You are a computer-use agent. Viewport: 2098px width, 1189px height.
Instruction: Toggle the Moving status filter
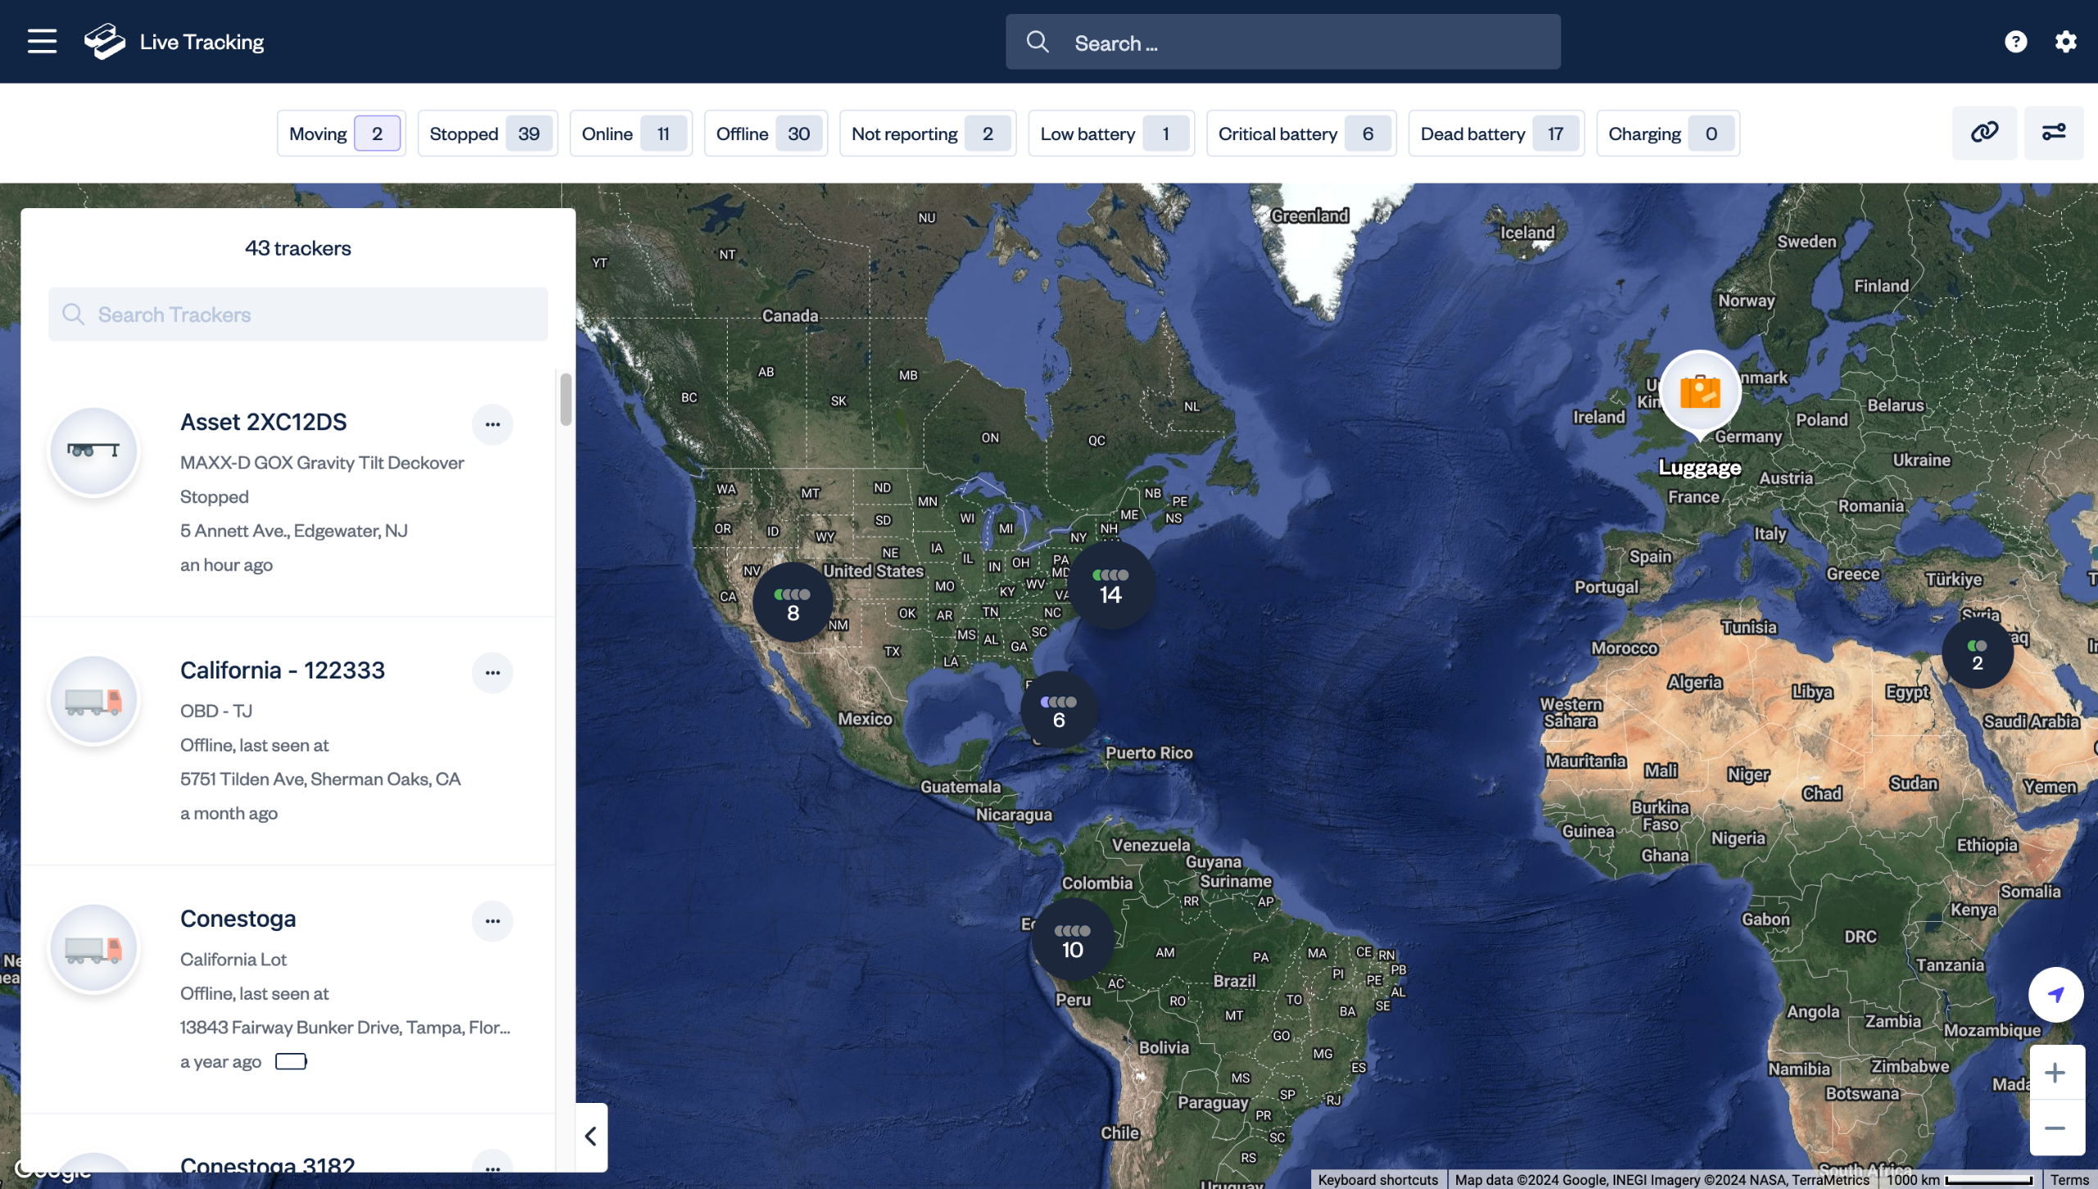click(341, 134)
